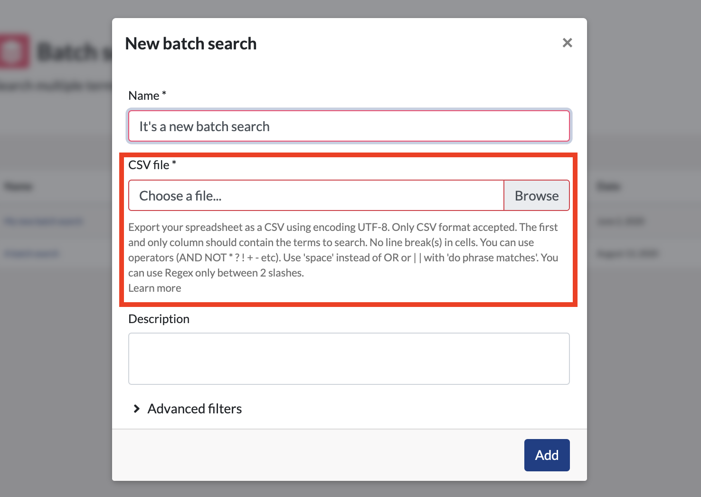Click the New batch search dialog title

(191, 44)
